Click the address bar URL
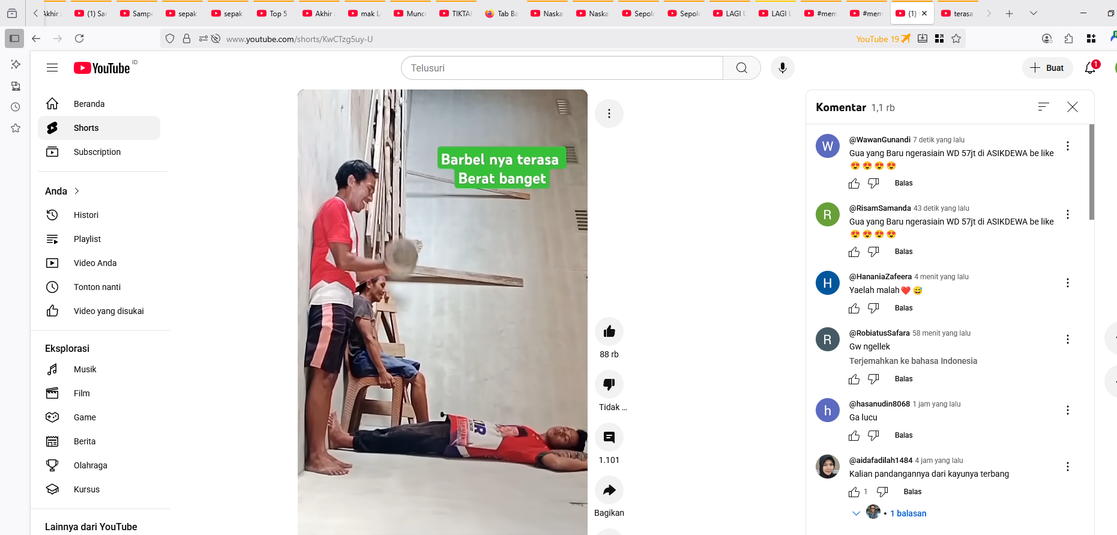The height and width of the screenshot is (535, 1117). click(x=300, y=39)
